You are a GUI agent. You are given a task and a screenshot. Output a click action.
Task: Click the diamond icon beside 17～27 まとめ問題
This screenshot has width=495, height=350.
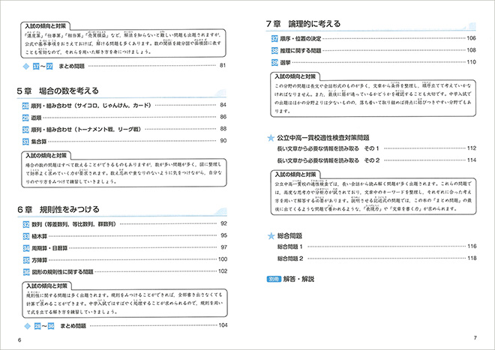coord(26,66)
